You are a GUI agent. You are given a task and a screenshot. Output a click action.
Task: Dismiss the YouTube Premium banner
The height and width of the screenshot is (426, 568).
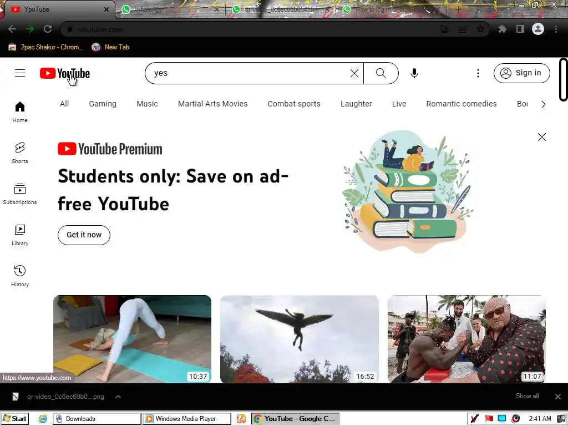tap(541, 137)
